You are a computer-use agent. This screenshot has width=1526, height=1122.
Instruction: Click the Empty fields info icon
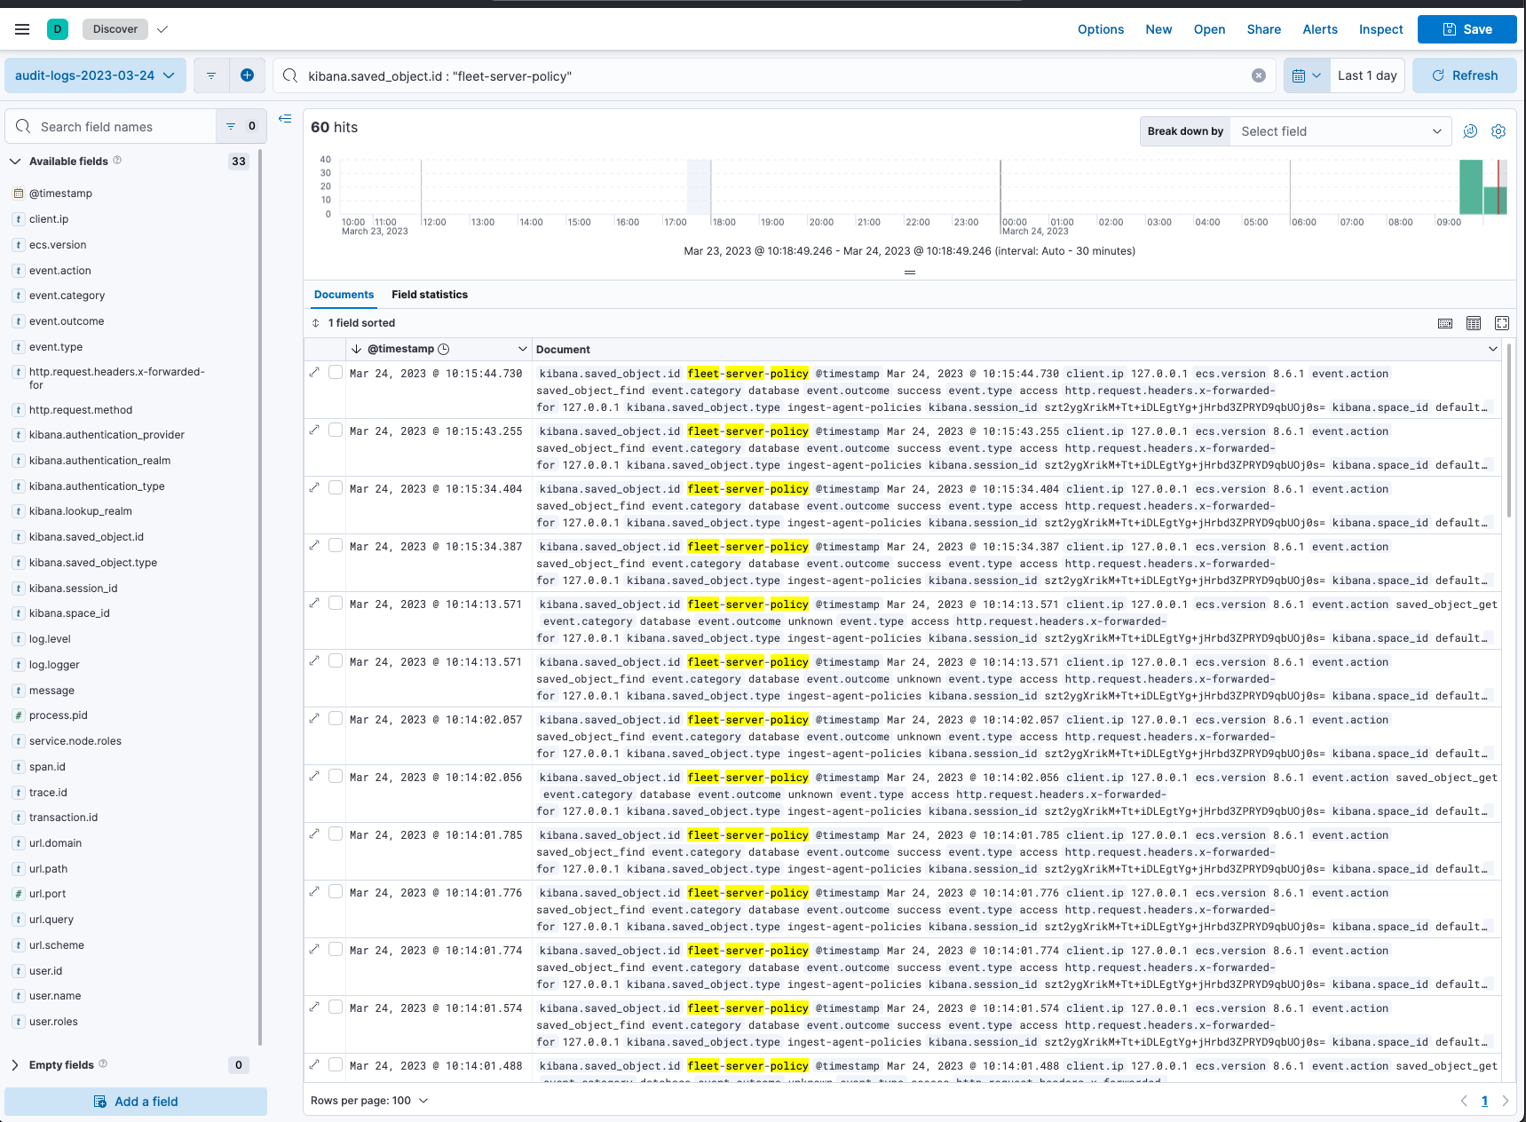[103, 1064]
